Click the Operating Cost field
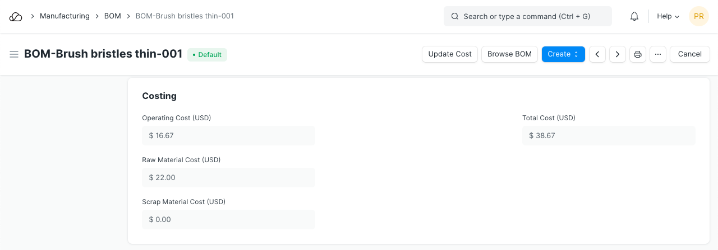The height and width of the screenshot is (250, 718). (x=228, y=135)
